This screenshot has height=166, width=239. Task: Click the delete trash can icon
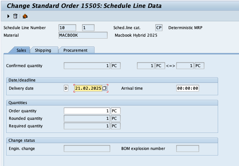pos(15,16)
